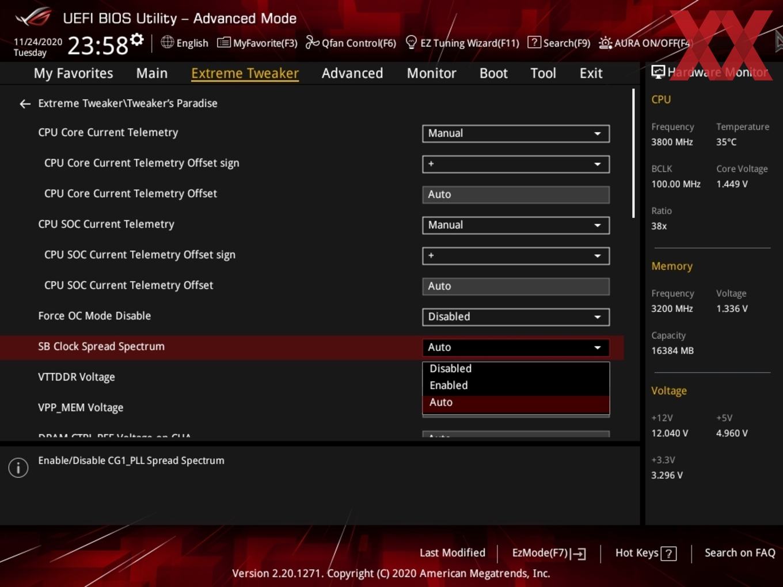Expand Force OC Mode Disable dropdown
This screenshot has height=587, width=783.
pyautogui.click(x=516, y=317)
